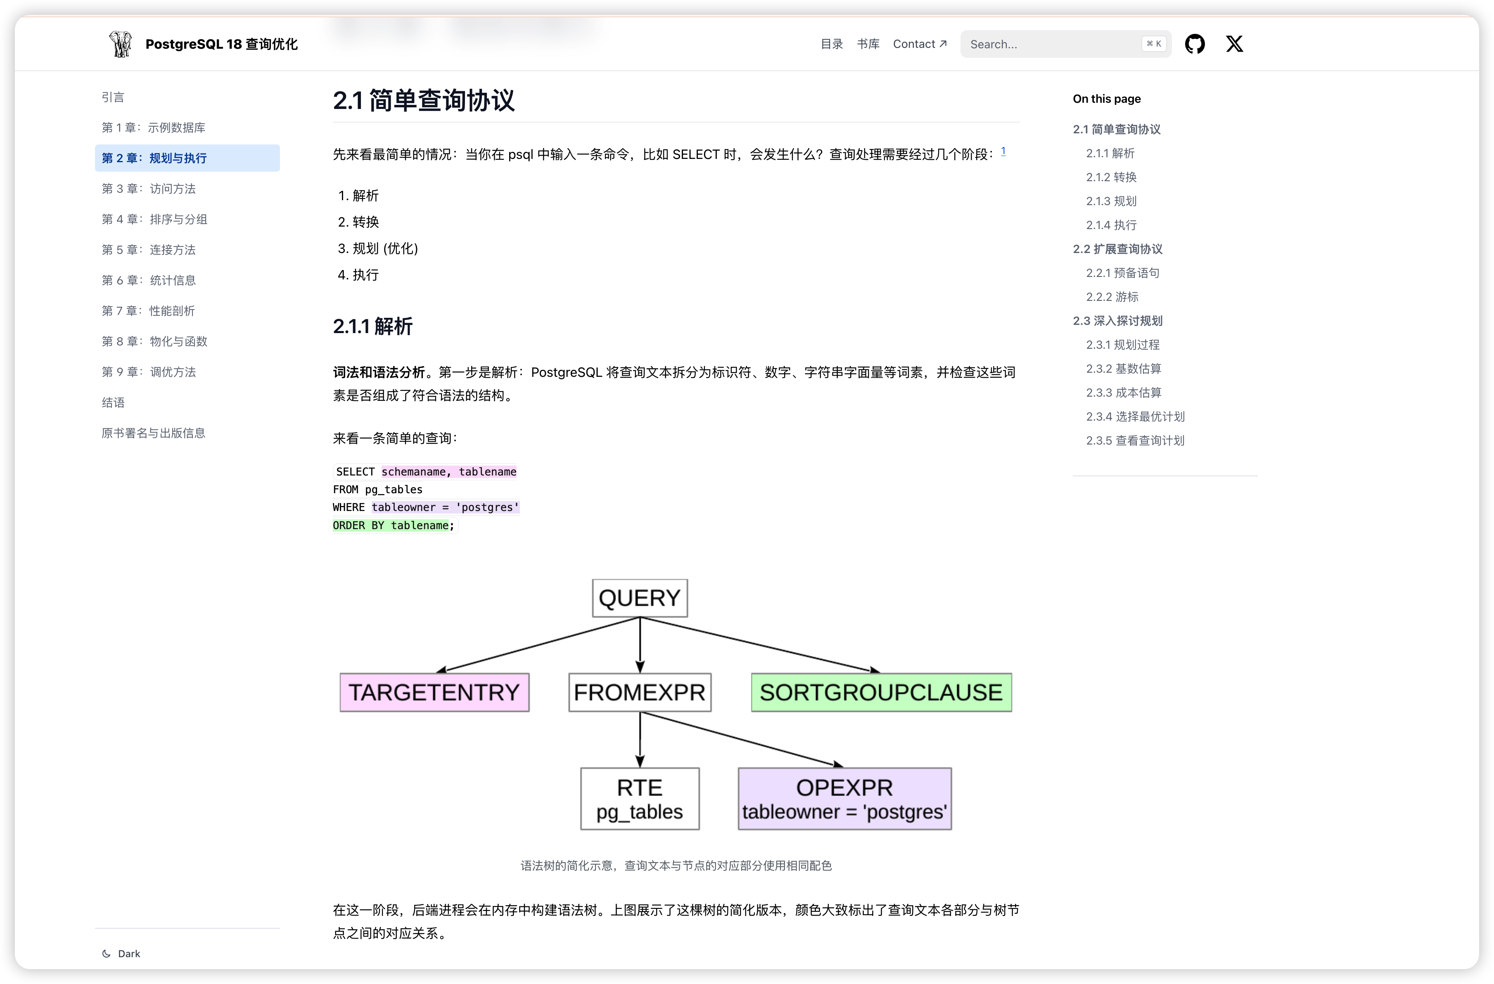The image size is (1494, 984).
Task: Click the ⌘K shortcut badge in search
Action: click(1154, 44)
